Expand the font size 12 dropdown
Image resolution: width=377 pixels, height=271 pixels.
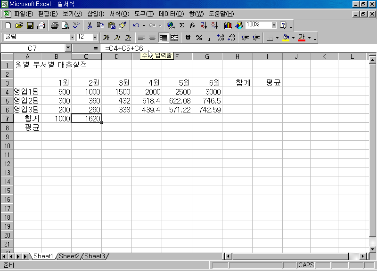pos(95,38)
